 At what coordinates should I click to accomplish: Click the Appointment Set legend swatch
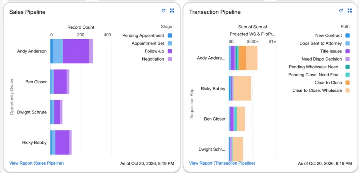point(170,43)
